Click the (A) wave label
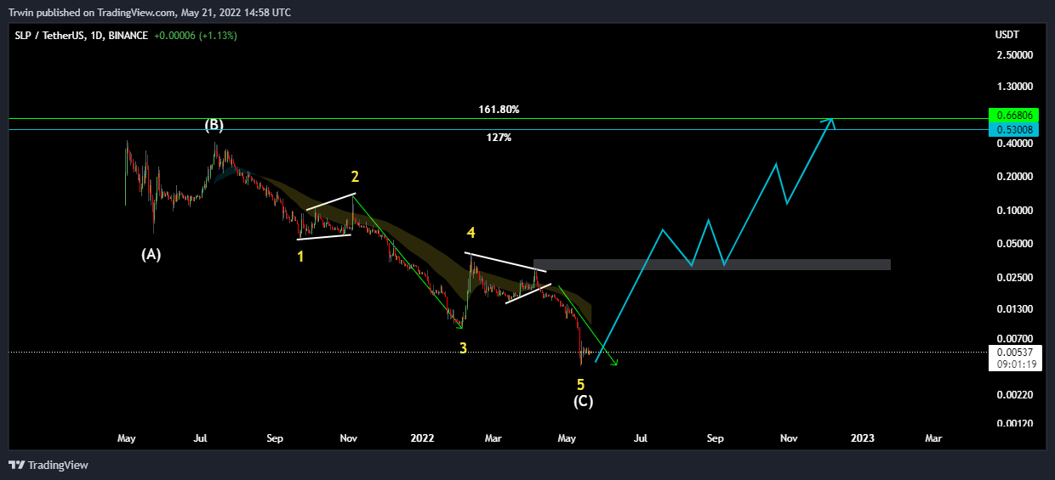The image size is (1055, 480). 151,254
